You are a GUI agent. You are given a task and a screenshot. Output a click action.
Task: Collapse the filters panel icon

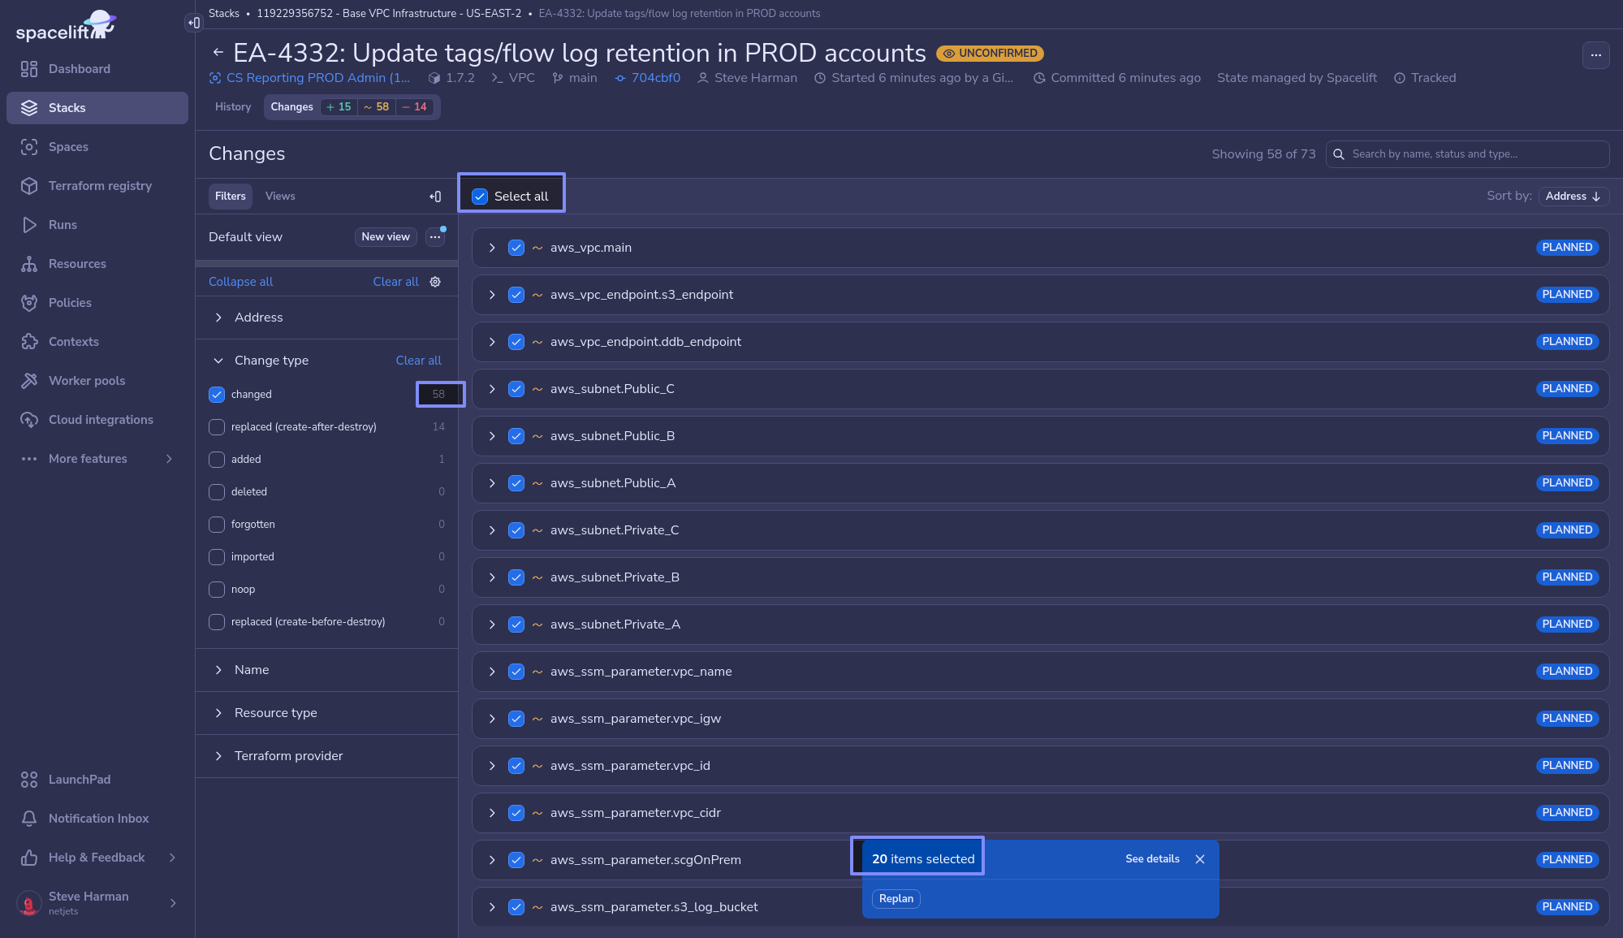pyautogui.click(x=435, y=197)
